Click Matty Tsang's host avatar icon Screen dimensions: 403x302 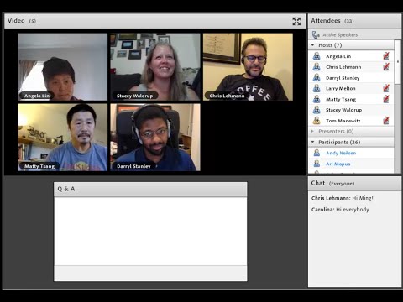[x=317, y=99]
